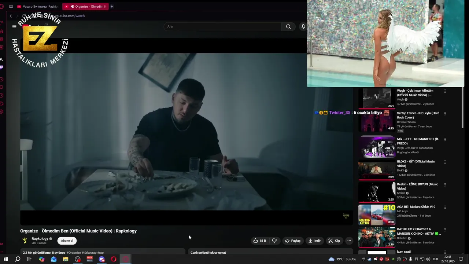Open options menu for kum saati video
The height and width of the screenshot is (264, 469).
pyautogui.click(x=445, y=252)
